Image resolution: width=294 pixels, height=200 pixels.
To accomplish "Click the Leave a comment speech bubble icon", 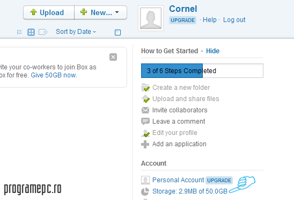I will tap(145, 122).
